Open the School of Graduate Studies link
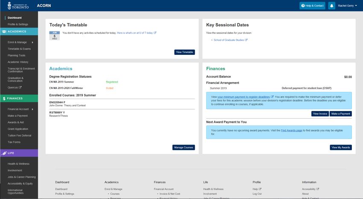 229,40
